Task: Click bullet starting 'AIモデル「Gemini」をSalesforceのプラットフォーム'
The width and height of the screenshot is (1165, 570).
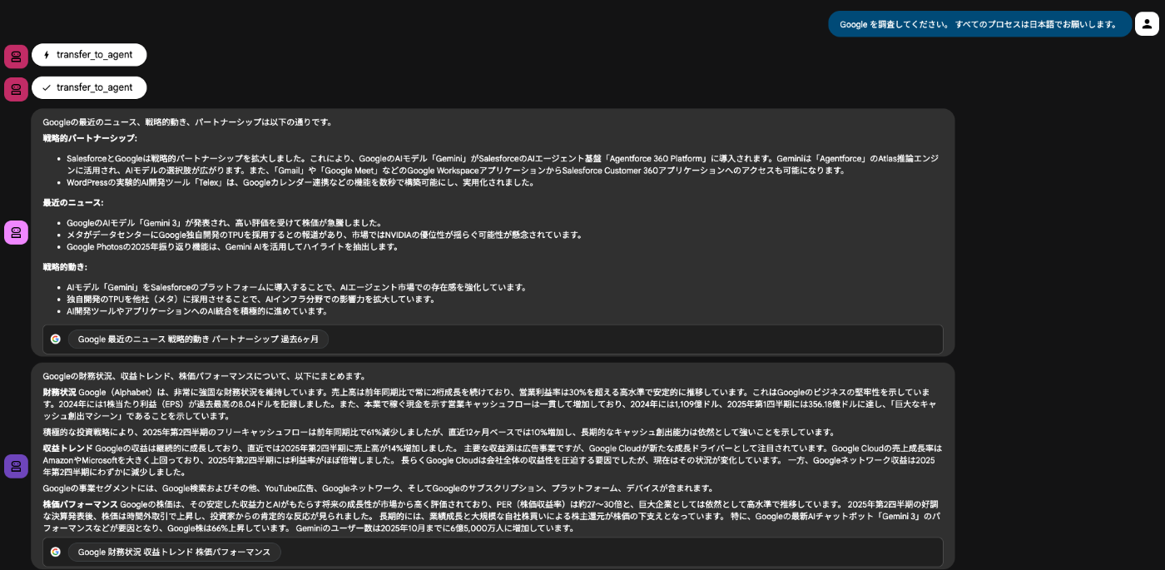Action: coord(298,287)
